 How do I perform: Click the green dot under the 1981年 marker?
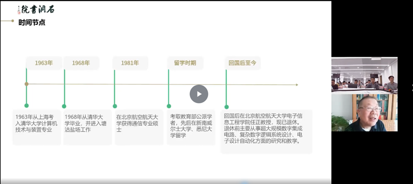pos(115,106)
